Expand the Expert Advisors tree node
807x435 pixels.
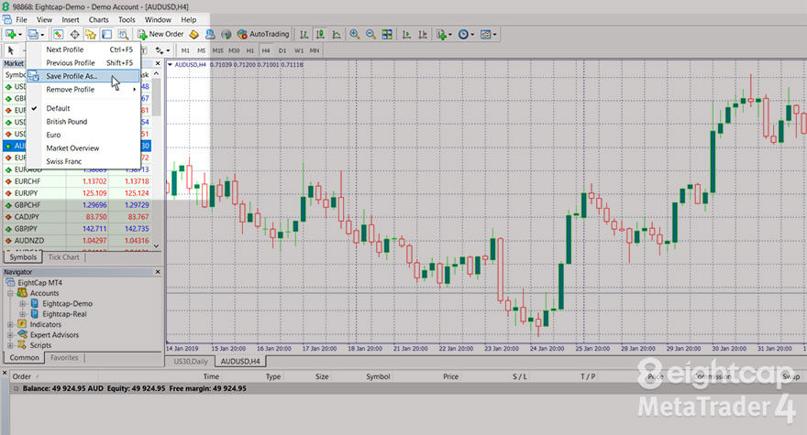tap(10, 335)
